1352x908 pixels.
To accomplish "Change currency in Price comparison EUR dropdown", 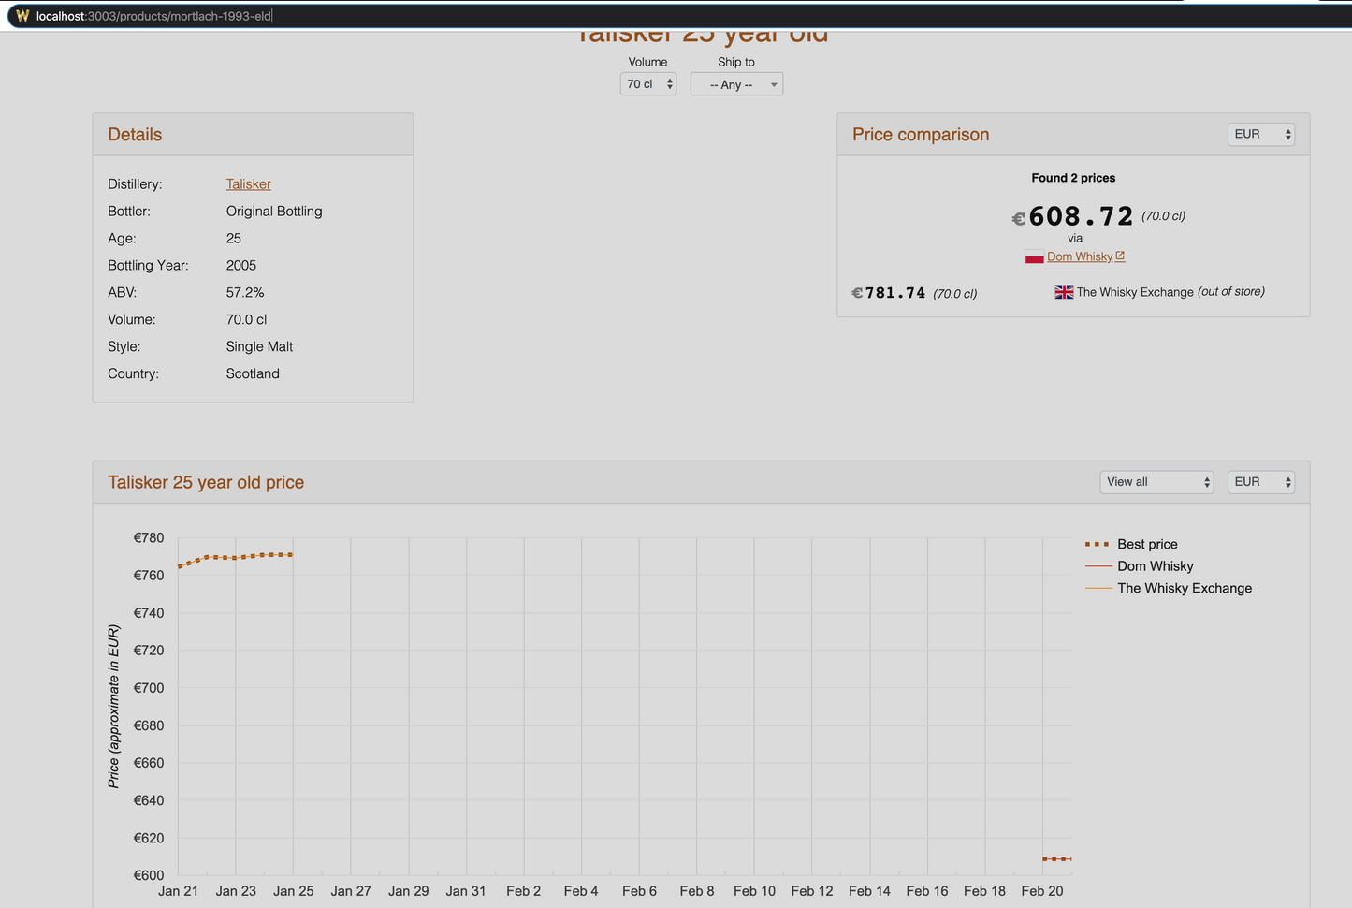I will pos(1260,135).
